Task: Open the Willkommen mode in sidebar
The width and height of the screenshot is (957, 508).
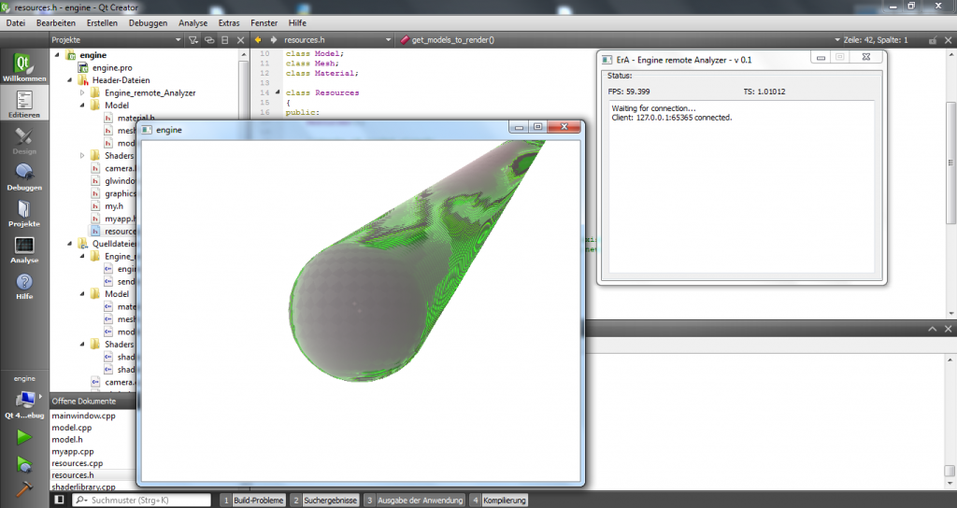Action: coord(23,67)
